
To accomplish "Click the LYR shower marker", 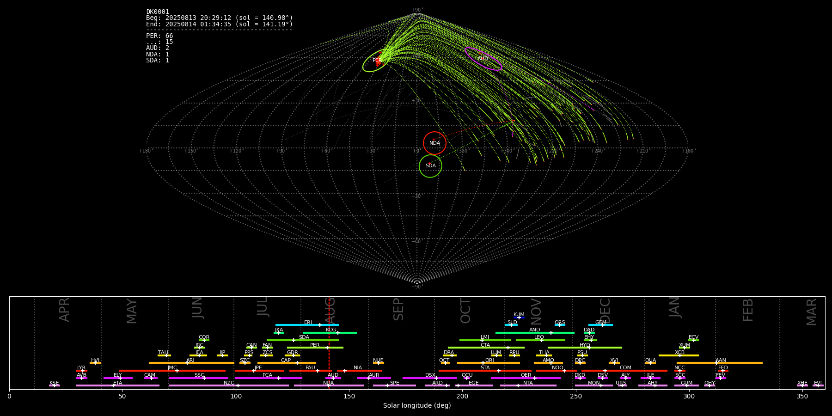I will coord(82,371).
